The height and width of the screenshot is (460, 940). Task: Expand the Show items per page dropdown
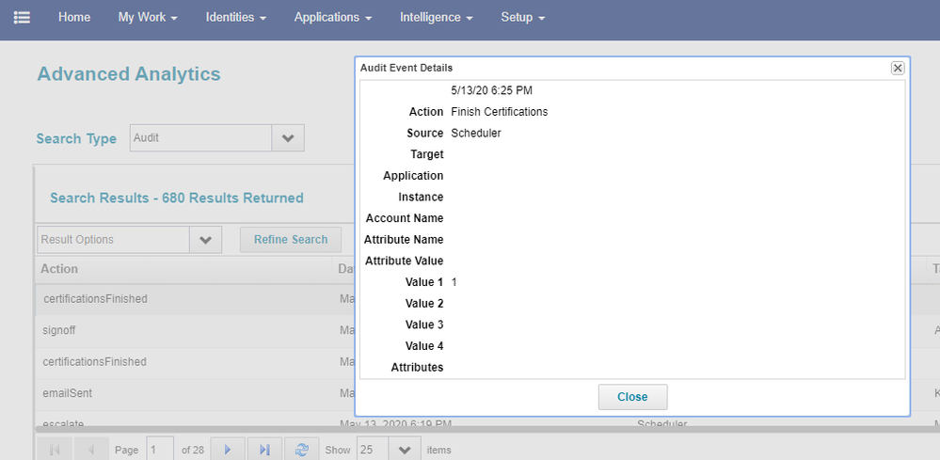pos(404,450)
